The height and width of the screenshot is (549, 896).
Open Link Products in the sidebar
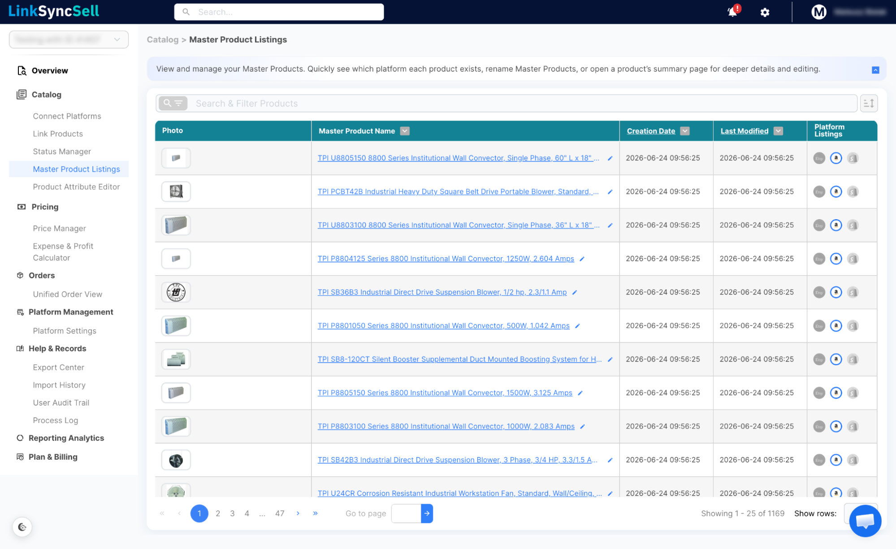tap(58, 134)
